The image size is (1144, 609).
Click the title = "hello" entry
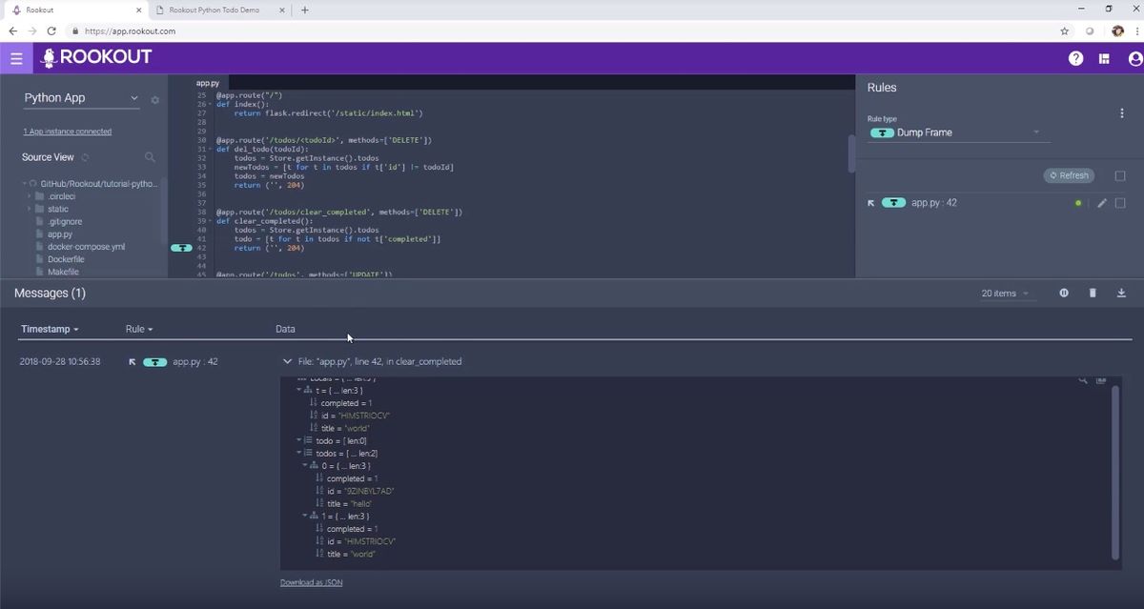pos(351,503)
